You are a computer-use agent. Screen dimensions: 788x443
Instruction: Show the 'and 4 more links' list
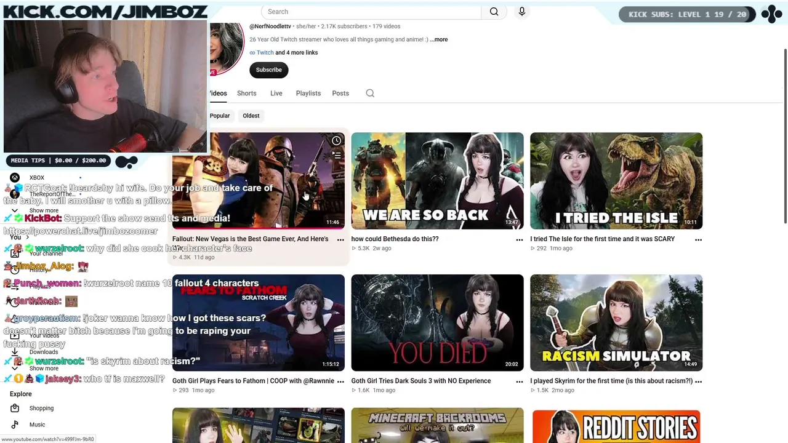coord(297,52)
